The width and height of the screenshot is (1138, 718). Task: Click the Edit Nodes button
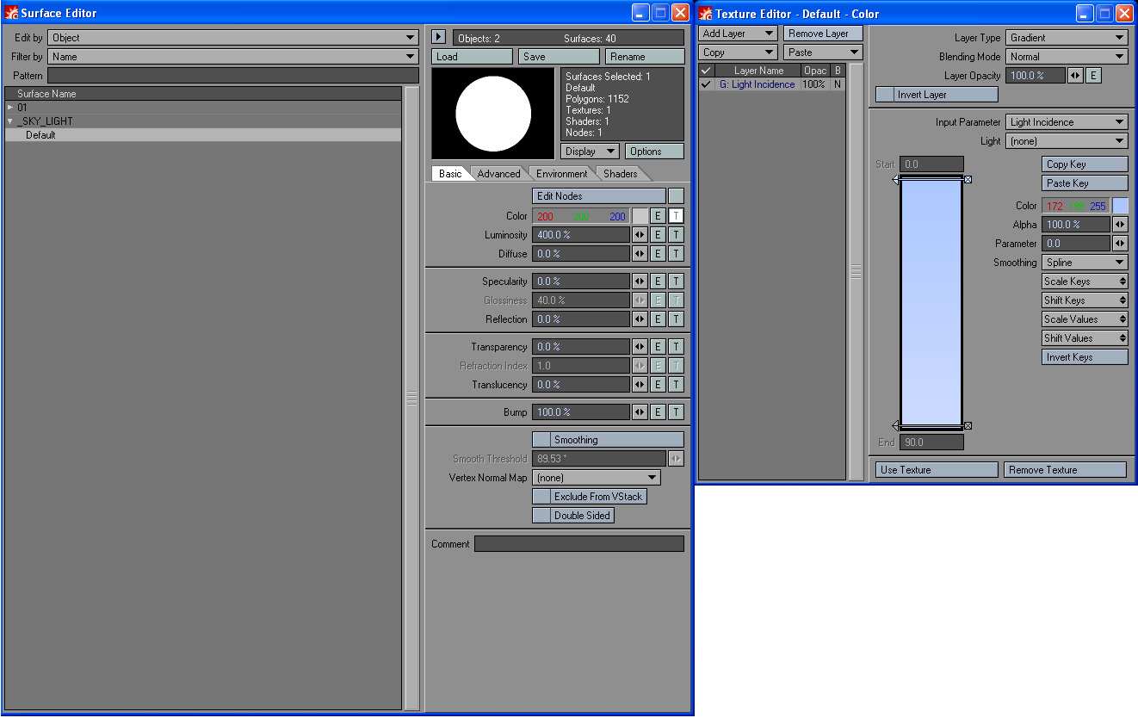point(598,196)
